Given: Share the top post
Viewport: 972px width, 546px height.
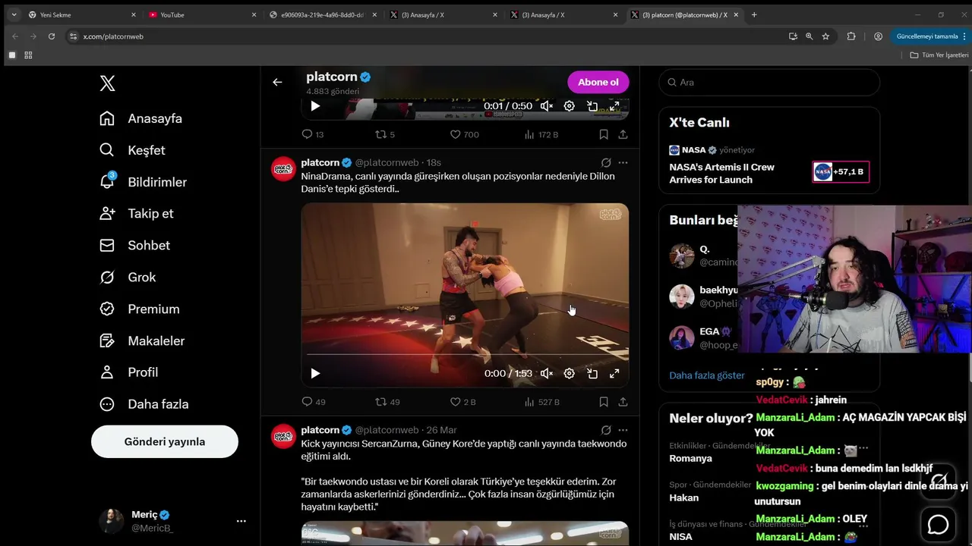Looking at the screenshot, I should [623, 134].
